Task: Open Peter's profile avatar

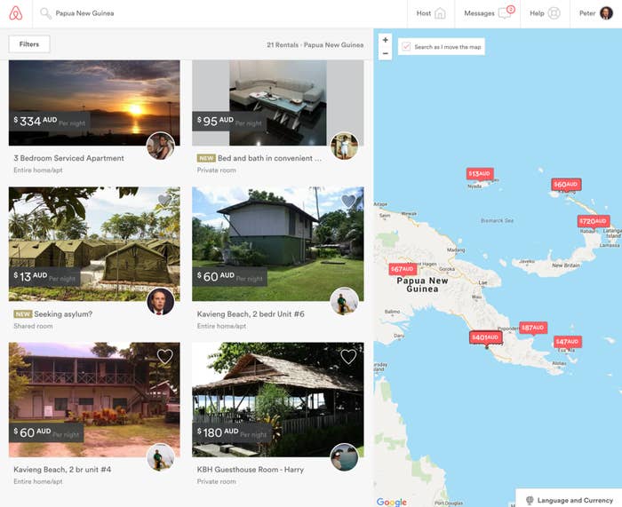Action: (606, 13)
